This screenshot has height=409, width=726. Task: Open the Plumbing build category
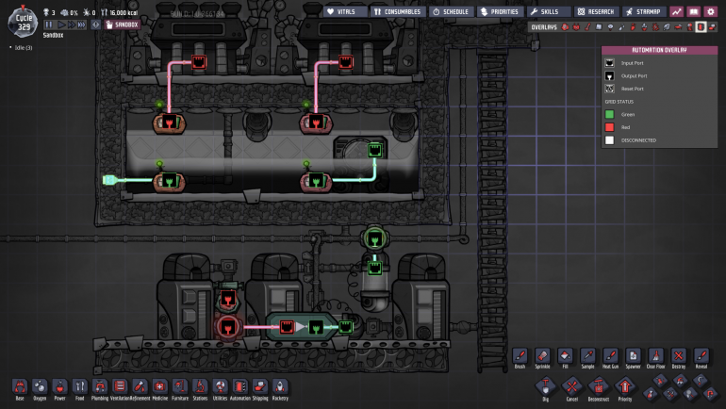[100, 387]
